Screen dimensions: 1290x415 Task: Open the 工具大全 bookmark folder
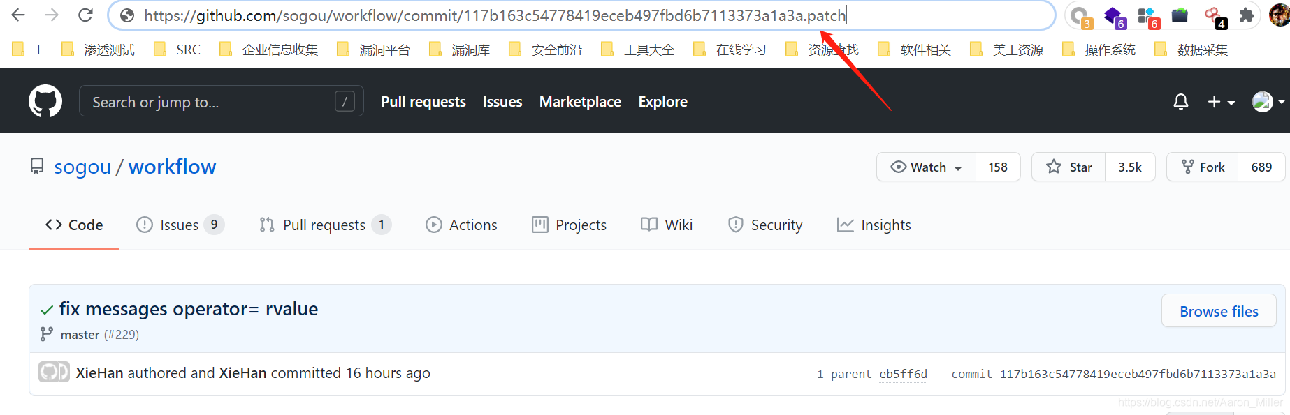[x=637, y=50]
